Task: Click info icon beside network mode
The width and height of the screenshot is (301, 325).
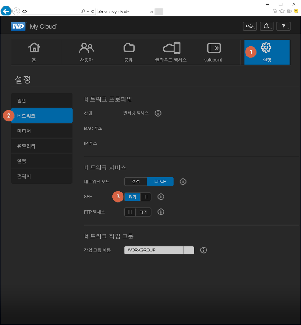Action: (183, 182)
